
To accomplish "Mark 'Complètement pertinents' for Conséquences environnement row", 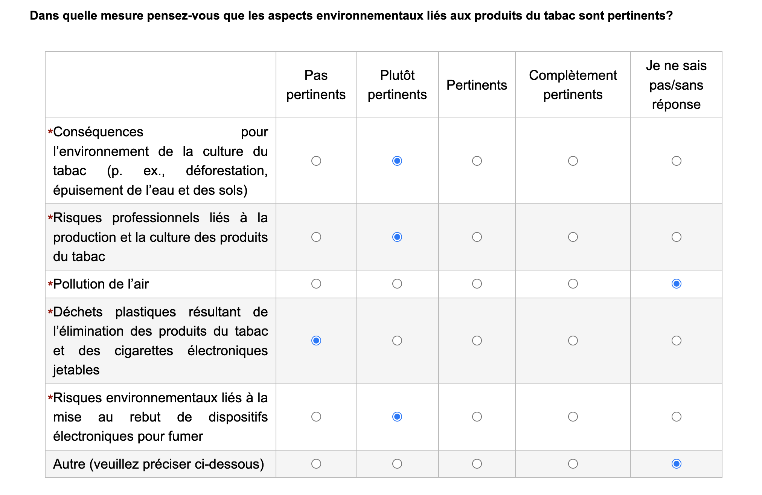I will [573, 161].
